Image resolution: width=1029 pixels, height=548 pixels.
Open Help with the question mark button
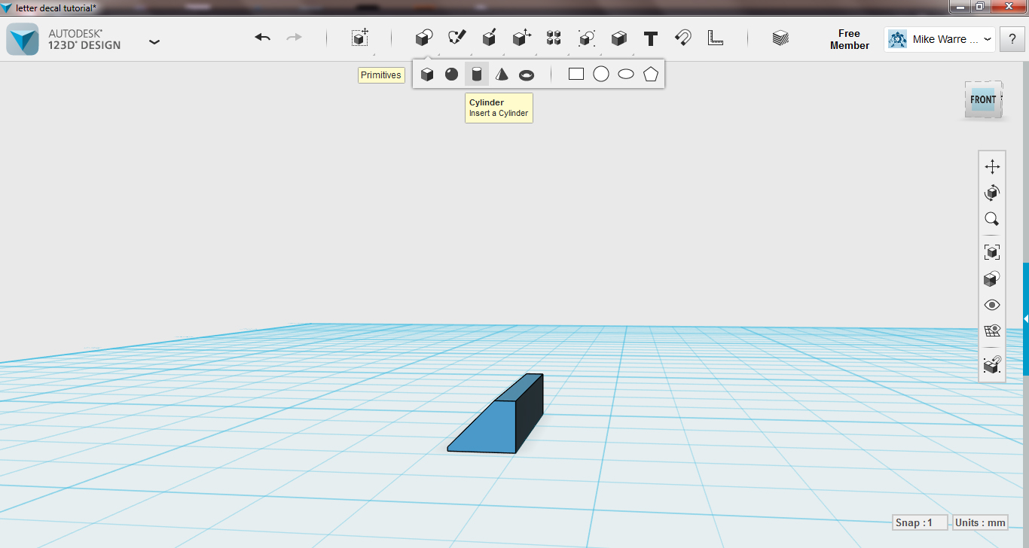(1012, 39)
